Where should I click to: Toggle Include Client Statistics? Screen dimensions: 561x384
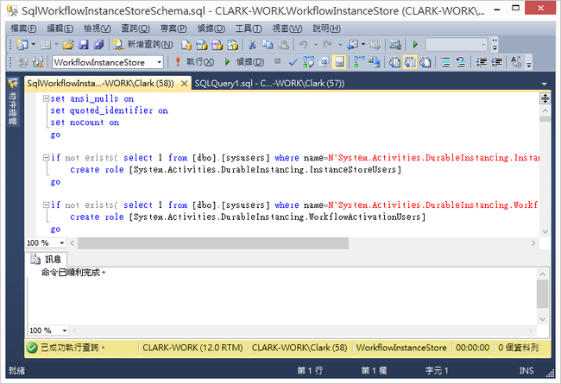tap(375, 62)
